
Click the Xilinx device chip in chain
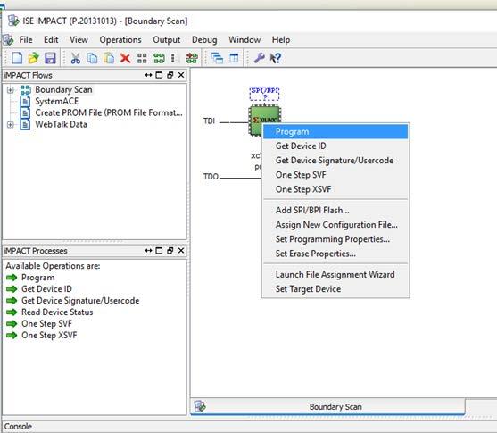click(264, 121)
